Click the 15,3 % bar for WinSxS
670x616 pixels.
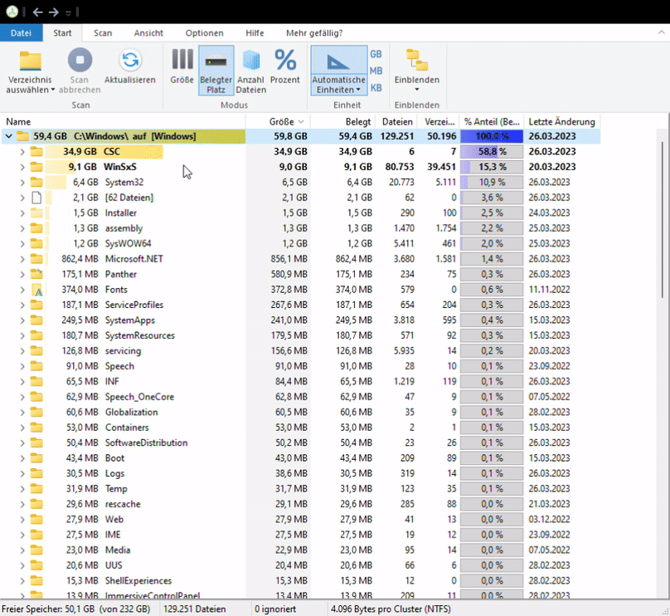pos(492,167)
